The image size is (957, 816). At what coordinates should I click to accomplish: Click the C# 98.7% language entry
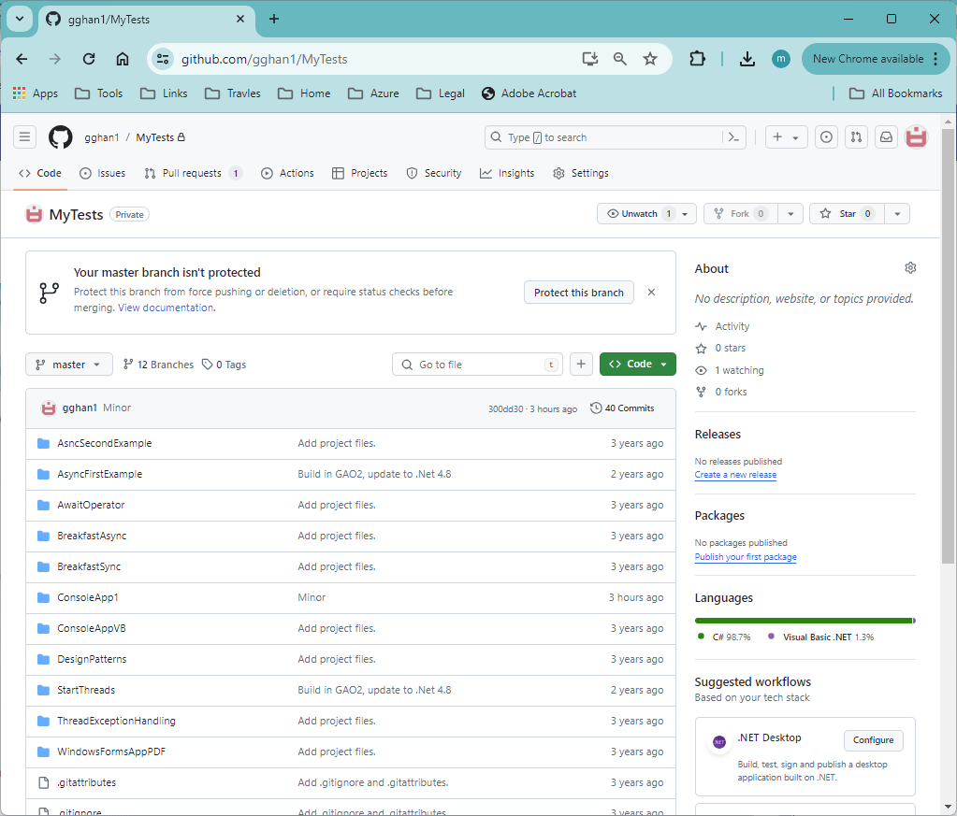pyautogui.click(x=724, y=637)
